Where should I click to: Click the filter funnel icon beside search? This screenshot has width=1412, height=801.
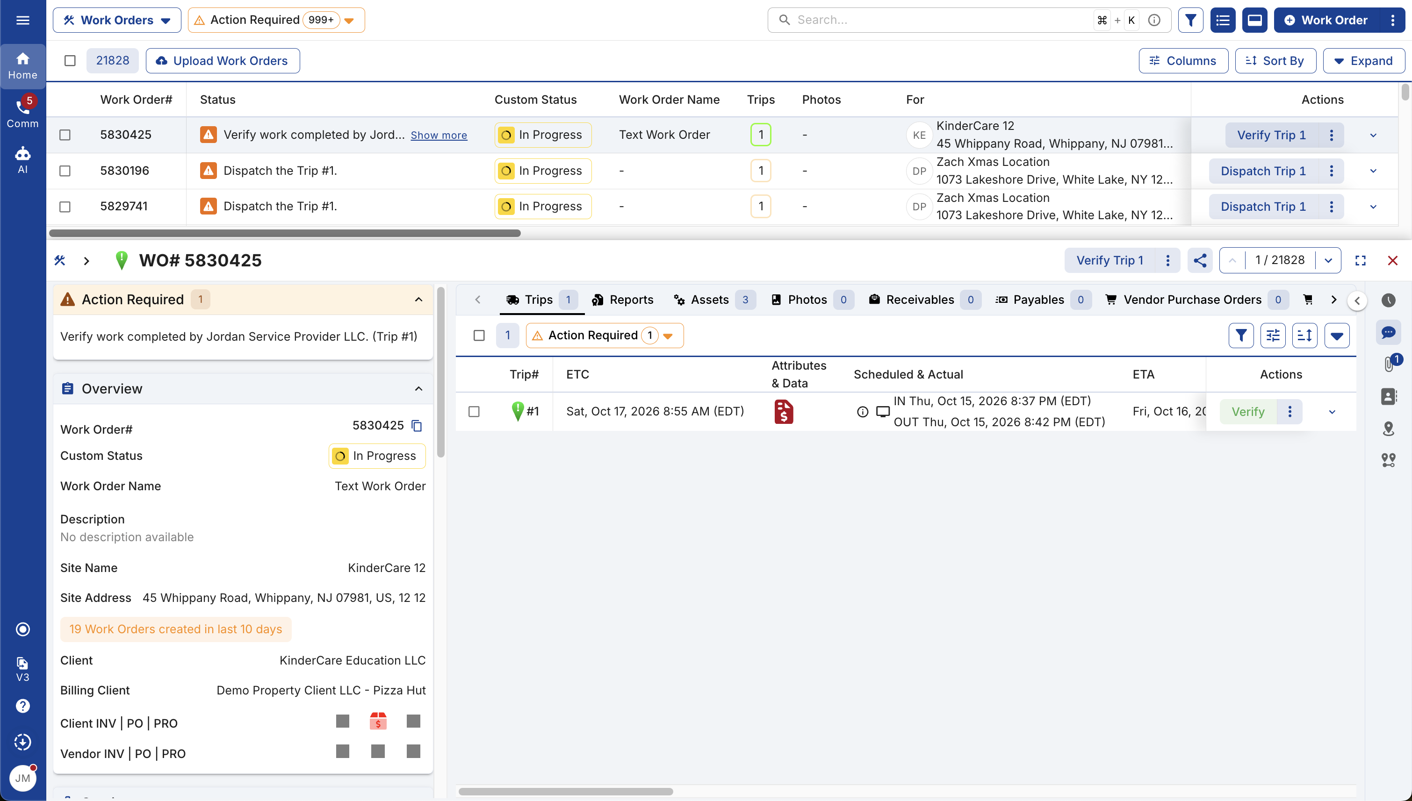coord(1190,21)
